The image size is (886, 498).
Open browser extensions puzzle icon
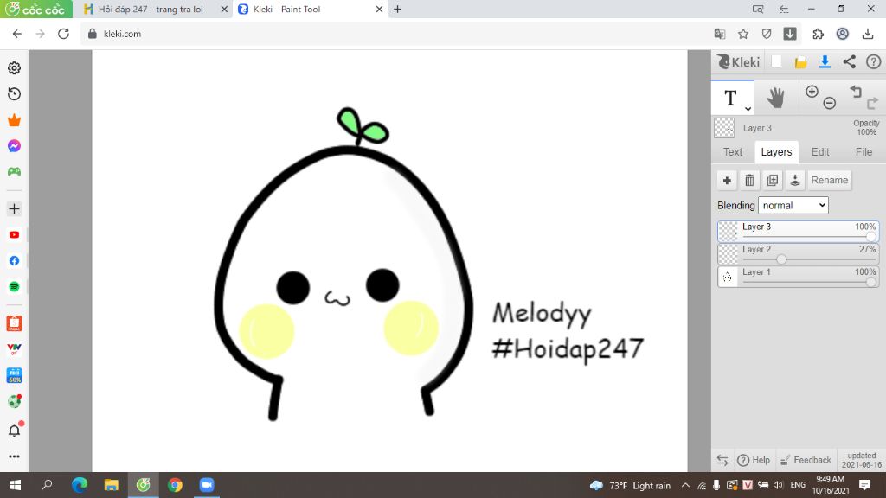point(818,34)
